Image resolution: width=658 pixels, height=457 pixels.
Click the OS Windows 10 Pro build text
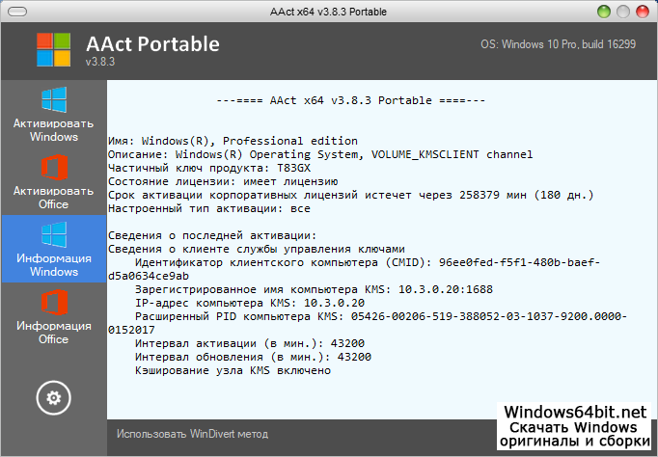(x=562, y=45)
